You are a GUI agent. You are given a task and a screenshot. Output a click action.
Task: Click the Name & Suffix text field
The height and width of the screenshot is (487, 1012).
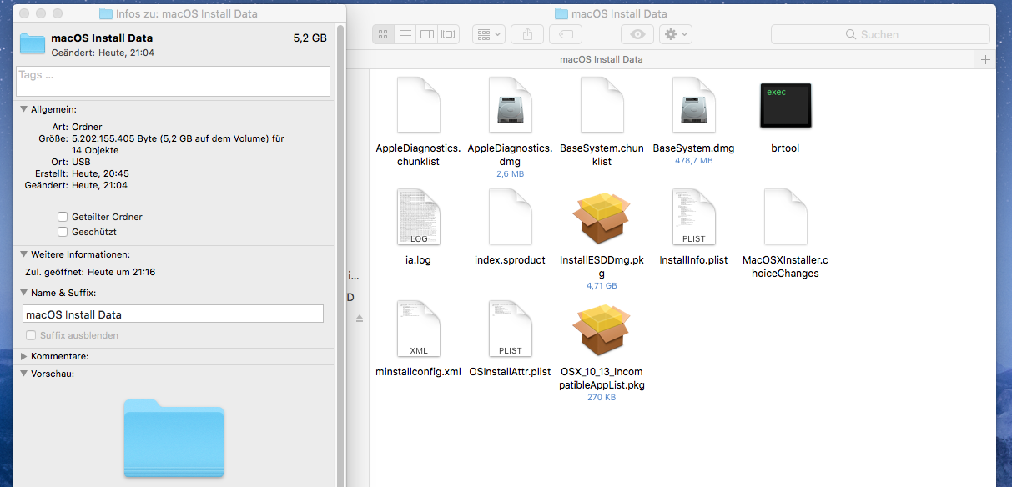pos(173,314)
